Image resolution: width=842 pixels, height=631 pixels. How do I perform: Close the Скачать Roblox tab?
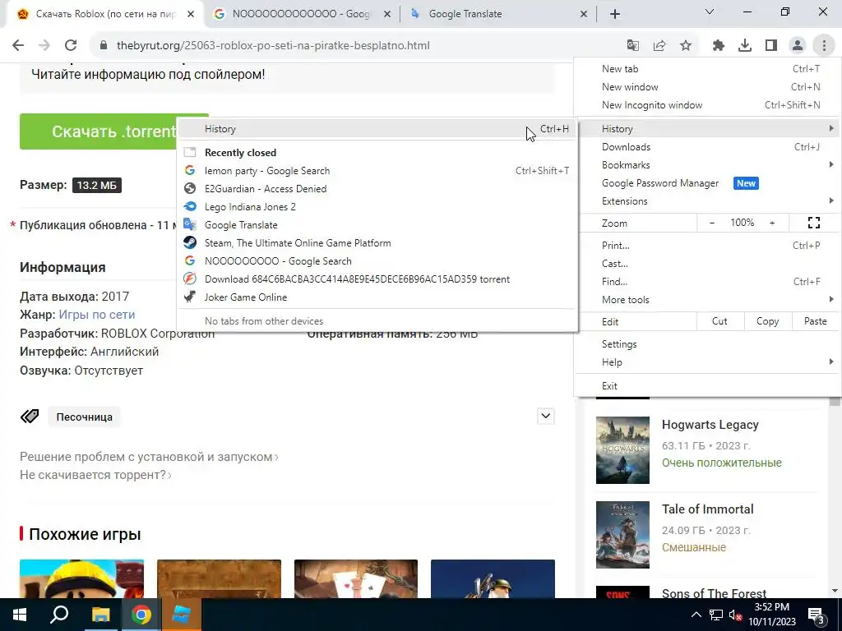(191, 14)
